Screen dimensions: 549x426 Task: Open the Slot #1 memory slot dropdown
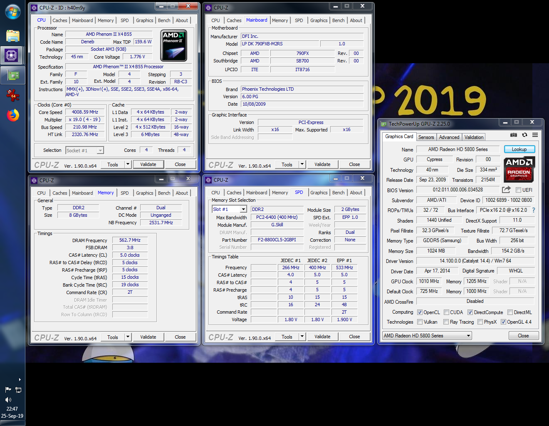coord(230,209)
